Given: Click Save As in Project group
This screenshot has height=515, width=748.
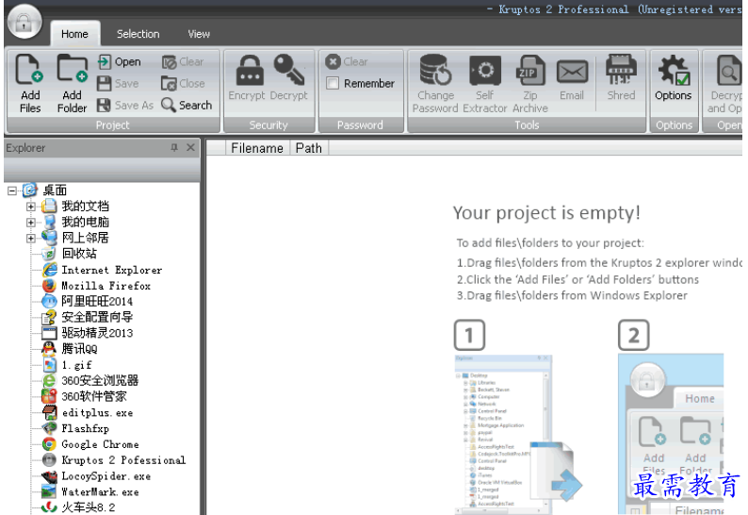Looking at the screenshot, I should coord(125,105).
